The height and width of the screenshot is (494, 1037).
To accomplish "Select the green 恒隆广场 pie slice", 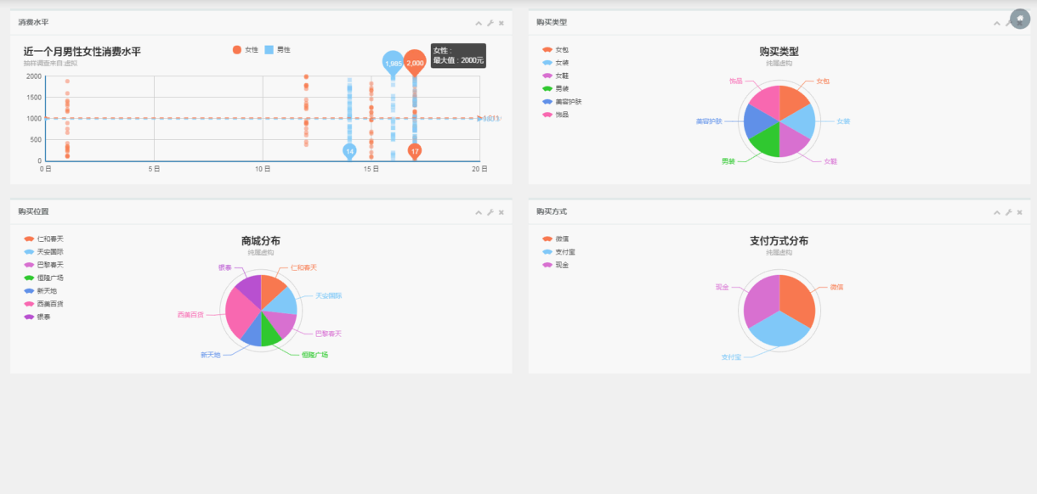I will pyautogui.click(x=269, y=331).
